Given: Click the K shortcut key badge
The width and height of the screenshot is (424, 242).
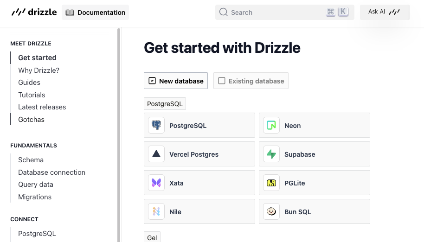Looking at the screenshot, I should 343,12.
